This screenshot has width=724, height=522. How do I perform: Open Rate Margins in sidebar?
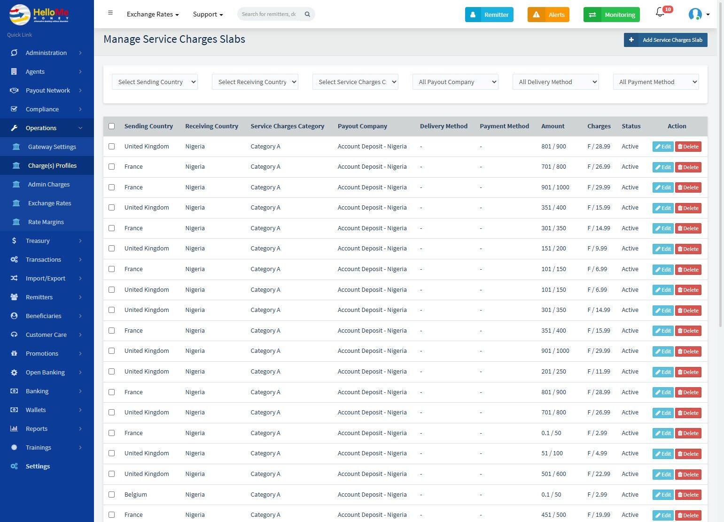(47, 222)
